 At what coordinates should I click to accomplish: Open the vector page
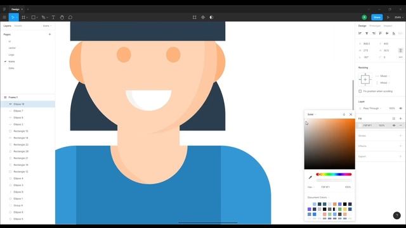pyautogui.click(x=12, y=48)
